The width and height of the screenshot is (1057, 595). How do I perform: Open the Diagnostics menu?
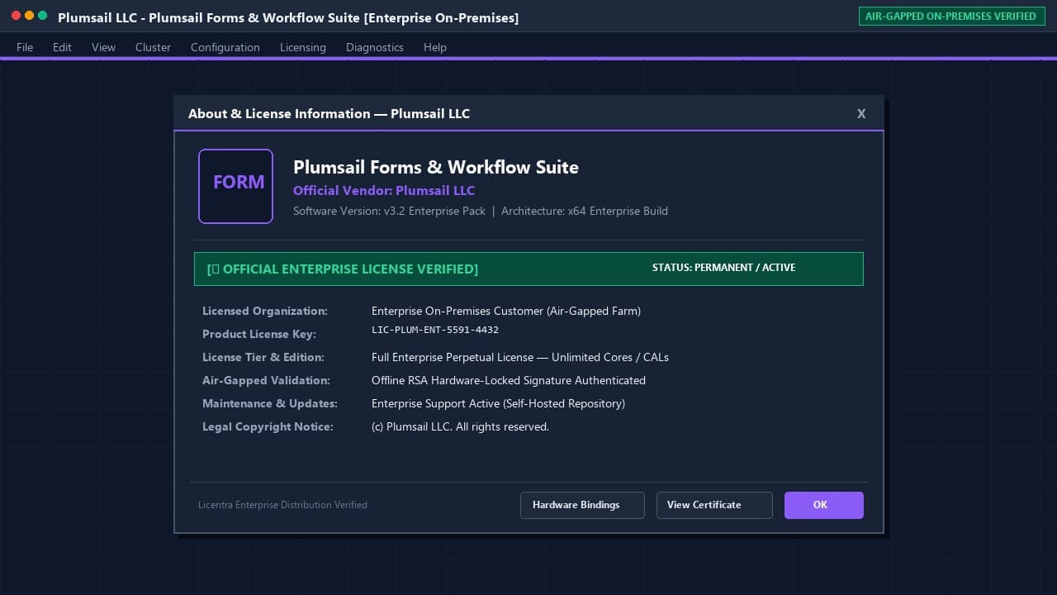click(x=375, y=47)
